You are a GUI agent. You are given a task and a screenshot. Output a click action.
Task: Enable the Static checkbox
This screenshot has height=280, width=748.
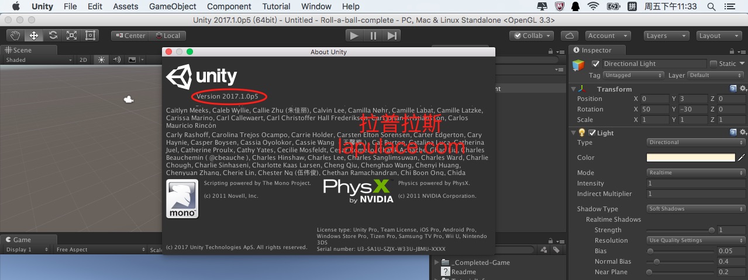pos(713,64)
